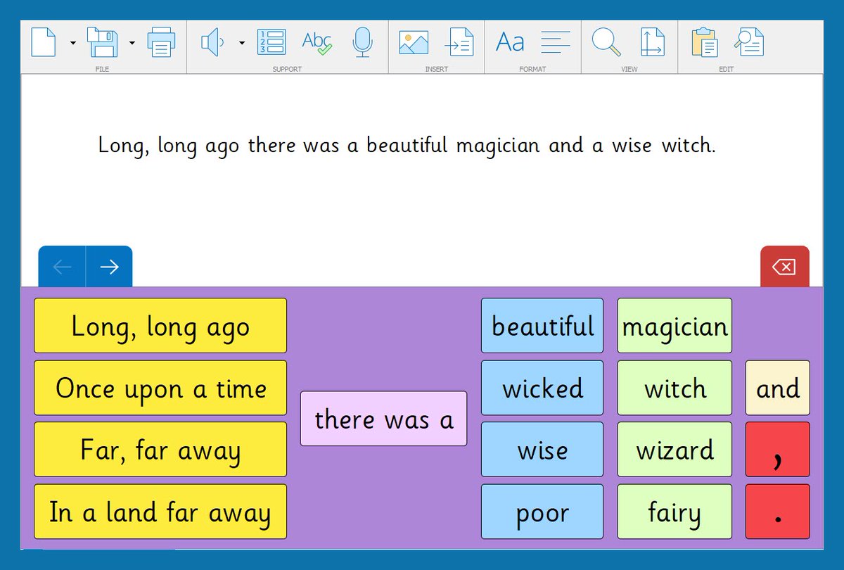Choose the noun 'magician'
This screenshot has height=570, width=844.
tap(674, 326)
